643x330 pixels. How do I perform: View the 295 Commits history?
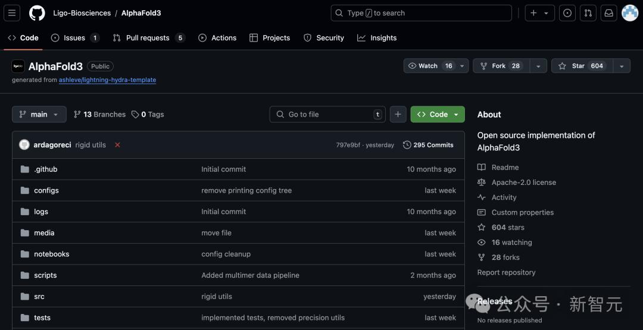[x=428, y=145]
